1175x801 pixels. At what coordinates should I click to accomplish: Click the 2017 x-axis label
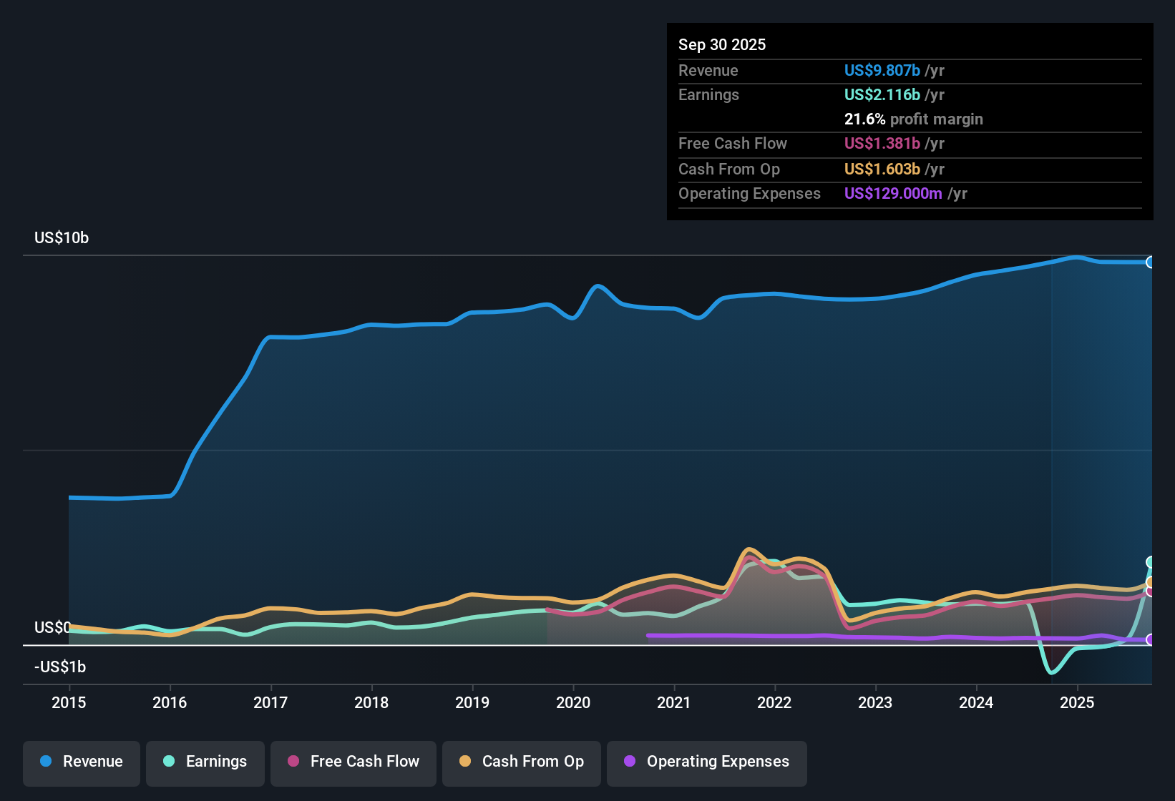pos(270,702)
